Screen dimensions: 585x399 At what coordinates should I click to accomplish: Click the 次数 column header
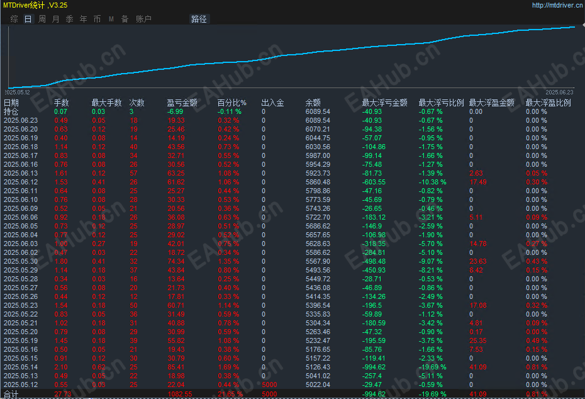coord(137,103)
